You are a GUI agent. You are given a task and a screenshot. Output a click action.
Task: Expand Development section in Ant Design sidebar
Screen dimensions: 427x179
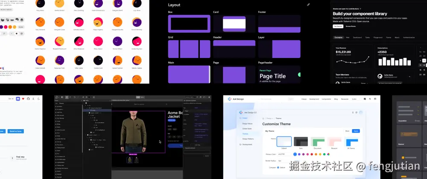246,144
